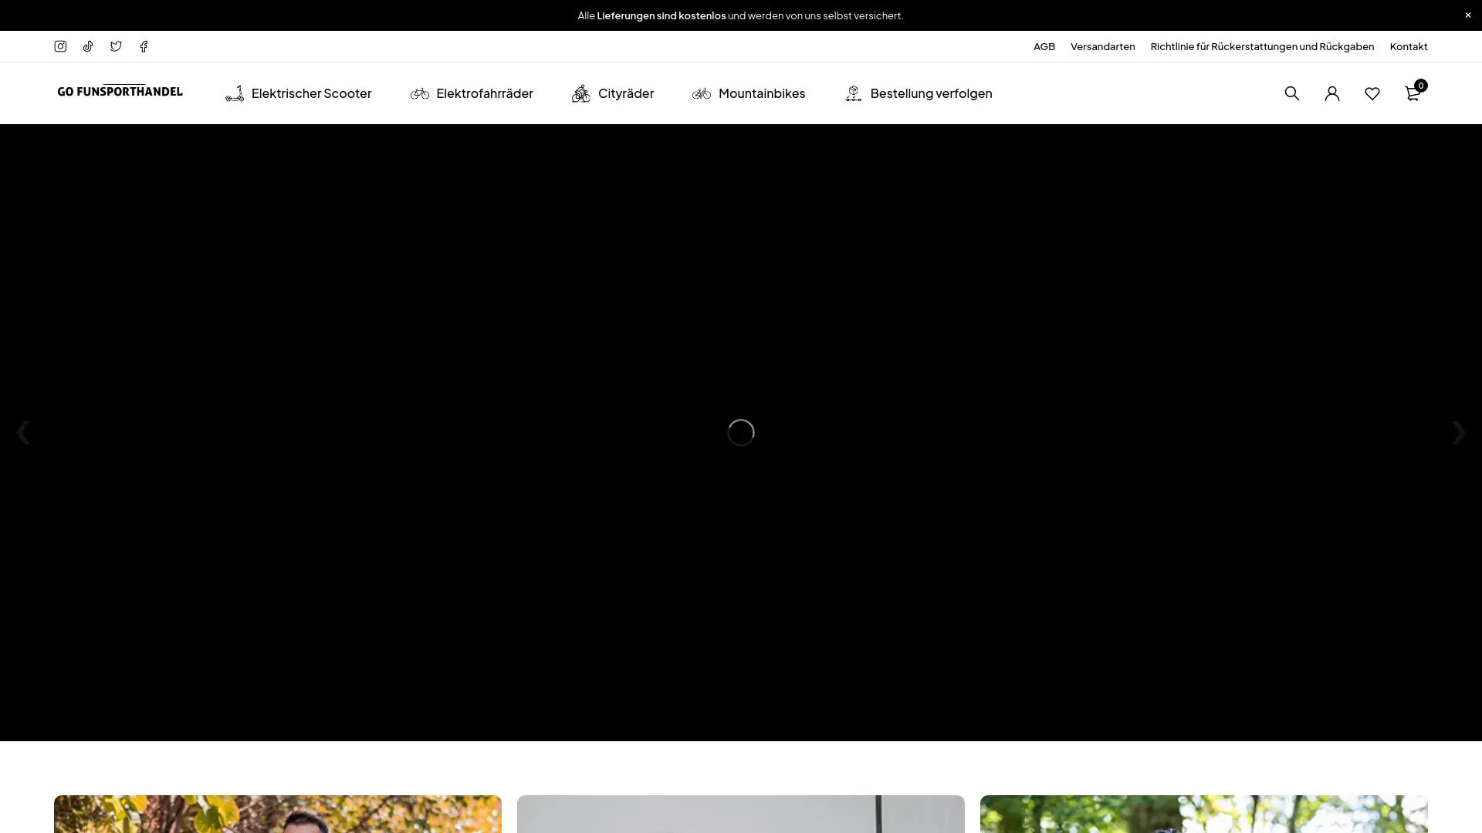Click the Go Funsporthandel logo
1482x833 pixels.
pyautogui.click(x=120, y=91)
